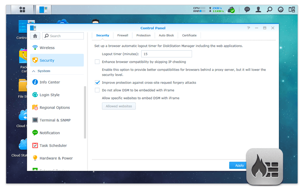Switch to the Firewall tab
Screen dimensions: 304x188
coord(123,35)
